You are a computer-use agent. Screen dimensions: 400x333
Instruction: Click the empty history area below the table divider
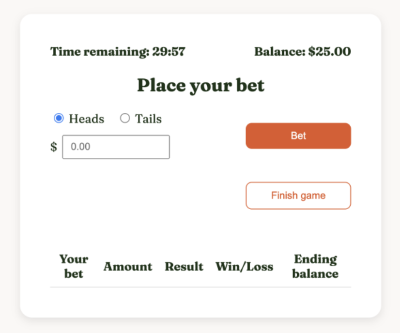(x=200, y=301)
